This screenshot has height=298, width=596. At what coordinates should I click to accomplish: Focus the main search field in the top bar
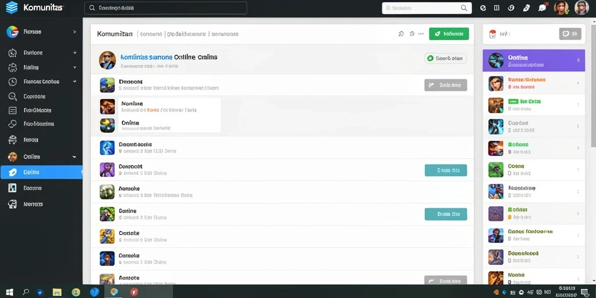click(x=166, y=8)
